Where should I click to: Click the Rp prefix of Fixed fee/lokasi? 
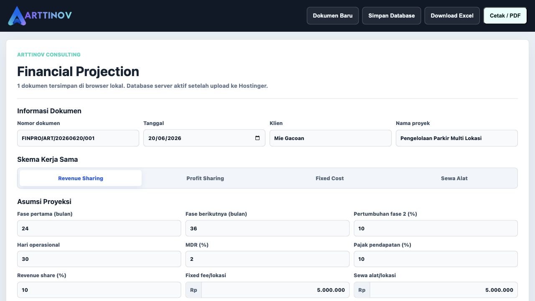(x=194, y=290)
